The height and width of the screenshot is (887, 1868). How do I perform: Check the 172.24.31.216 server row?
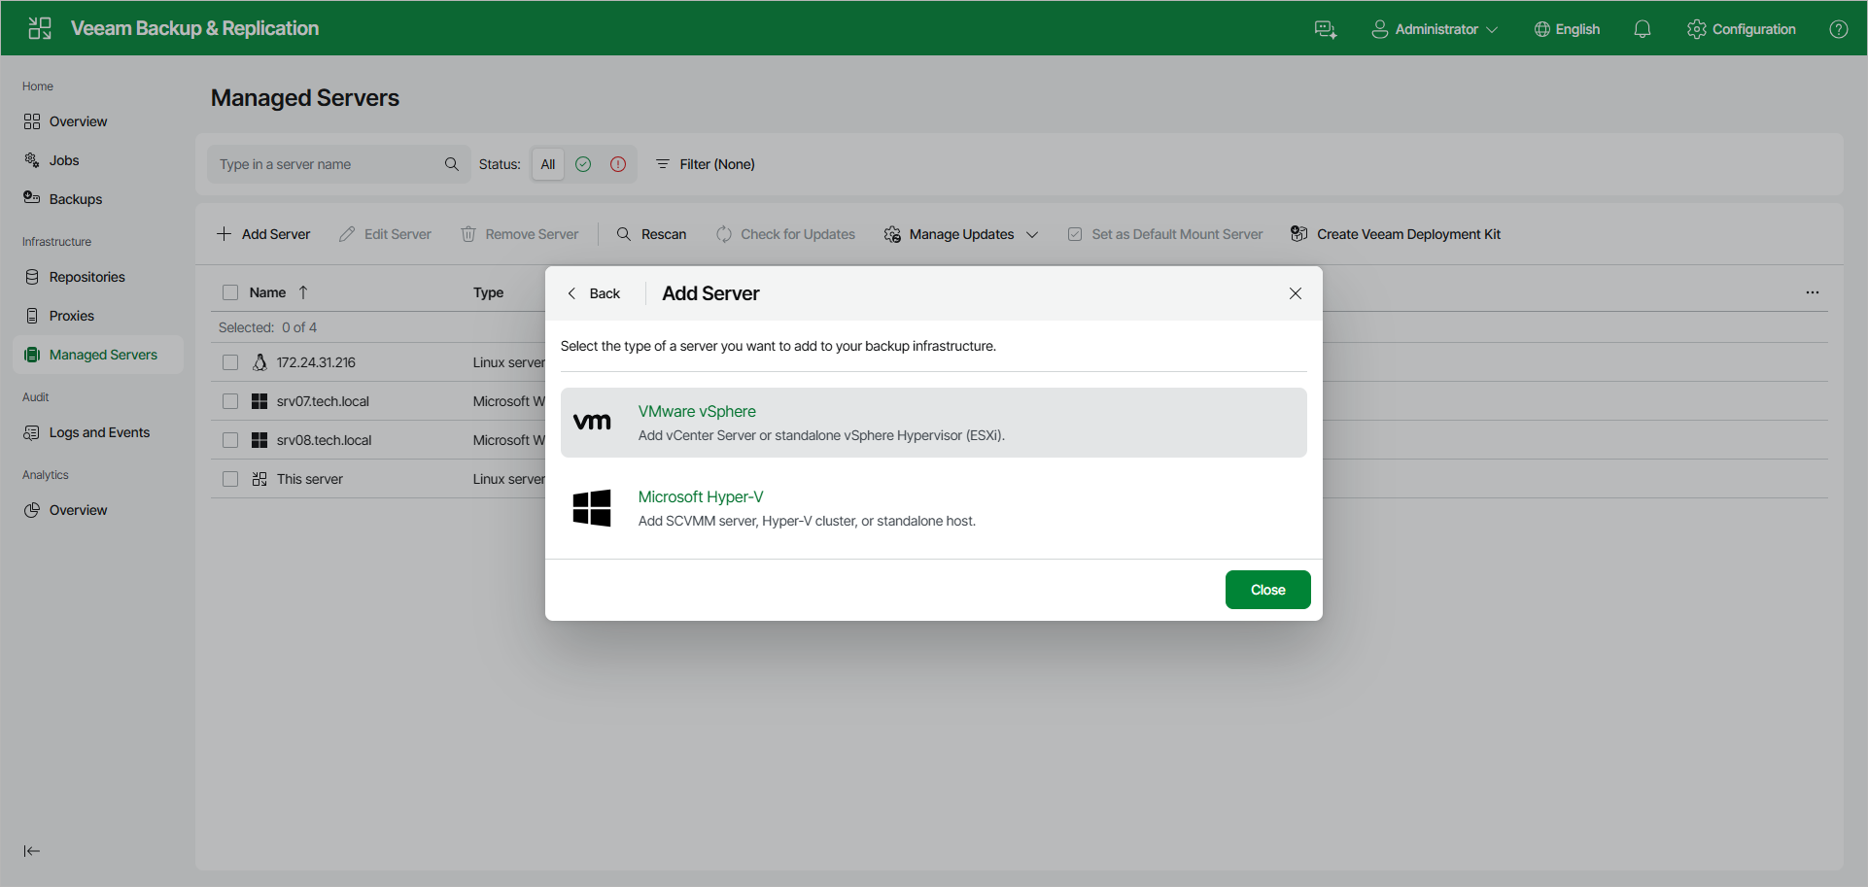point(230,362)
